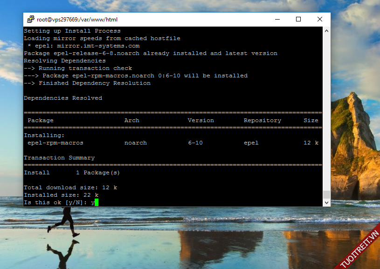
Task: Click the terminal scrollbar thumb
Action: [x=326, y=194]
